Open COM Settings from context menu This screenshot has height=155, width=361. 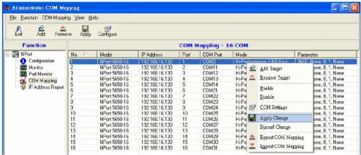click(x=280, y=107)
